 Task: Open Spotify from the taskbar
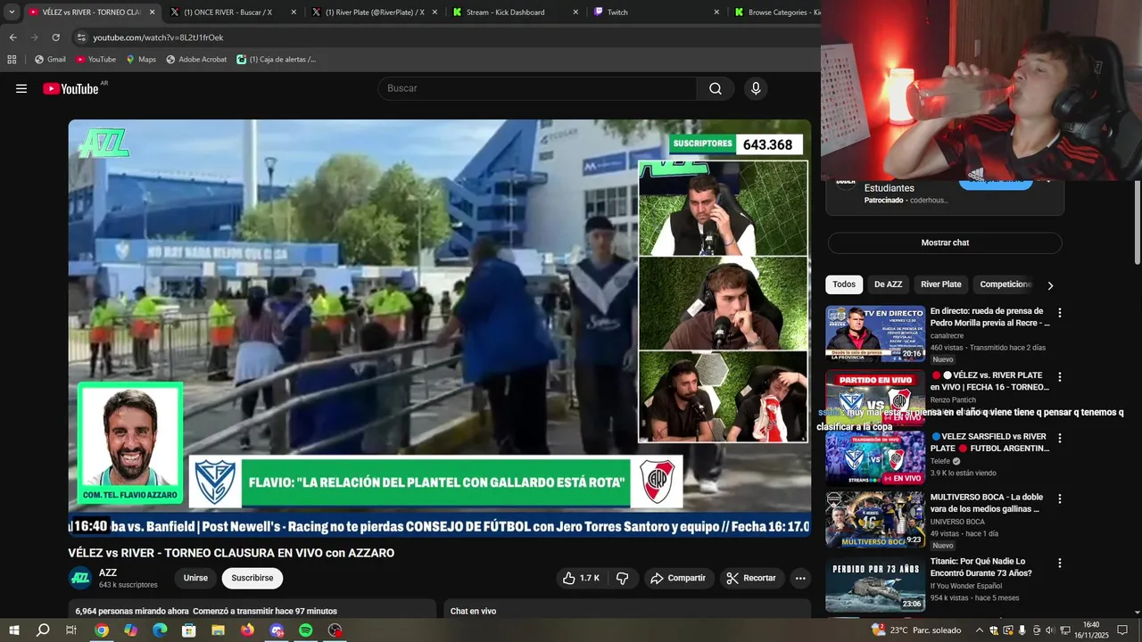(x=305, y=630)
